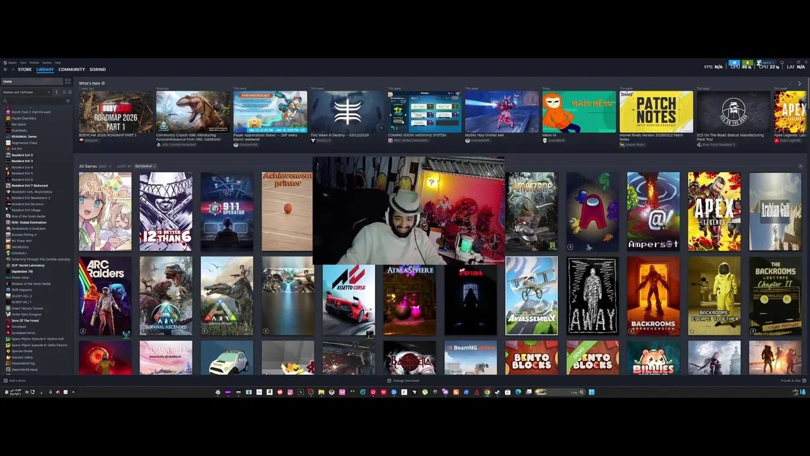Expand the Sorind account dropdown

click(767, 63)
